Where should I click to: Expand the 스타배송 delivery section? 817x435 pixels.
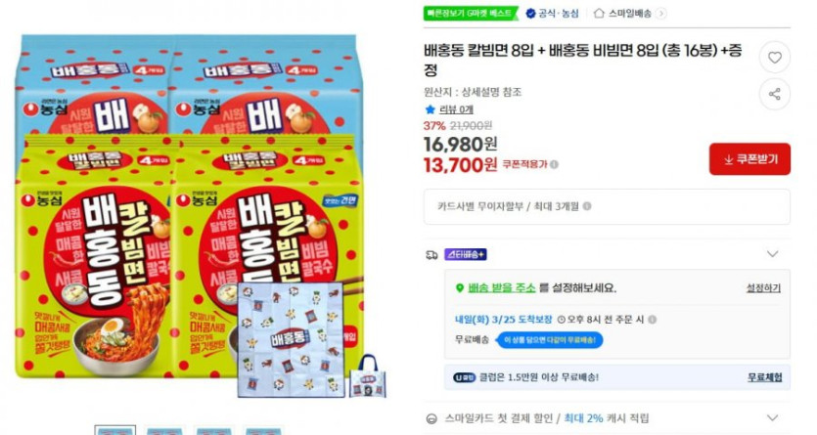(x=773, y=254)
